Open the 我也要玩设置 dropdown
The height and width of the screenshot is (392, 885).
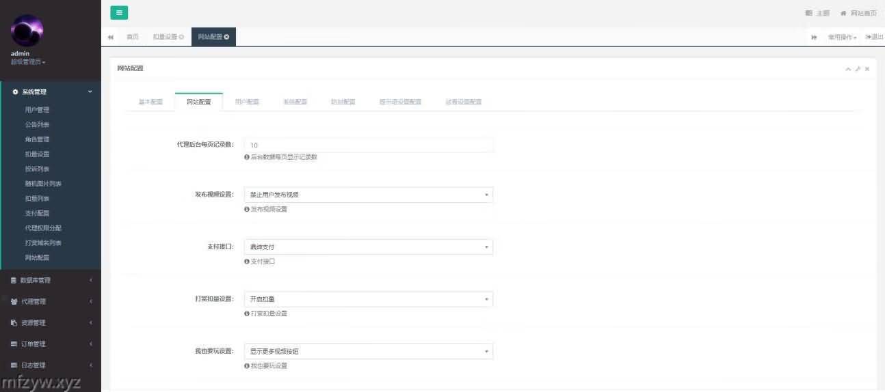tap(368, 351)
